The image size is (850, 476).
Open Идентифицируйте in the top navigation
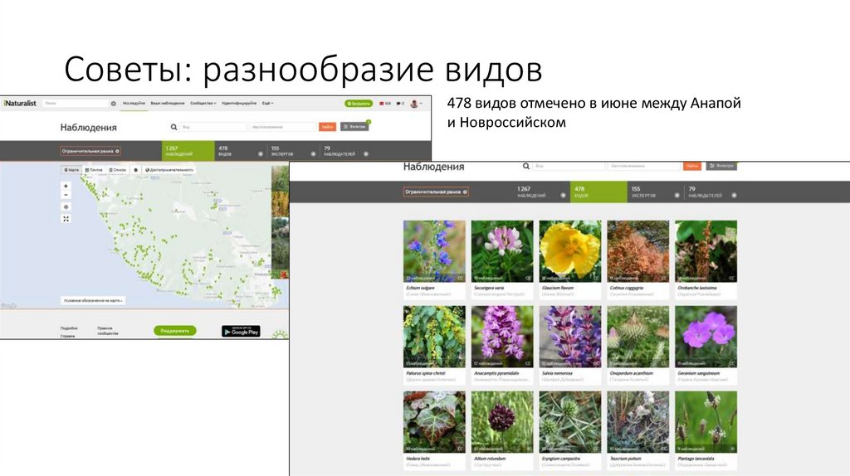[239, 103]
